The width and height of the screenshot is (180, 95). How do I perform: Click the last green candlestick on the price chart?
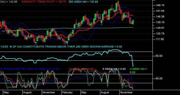click(133, 22)
